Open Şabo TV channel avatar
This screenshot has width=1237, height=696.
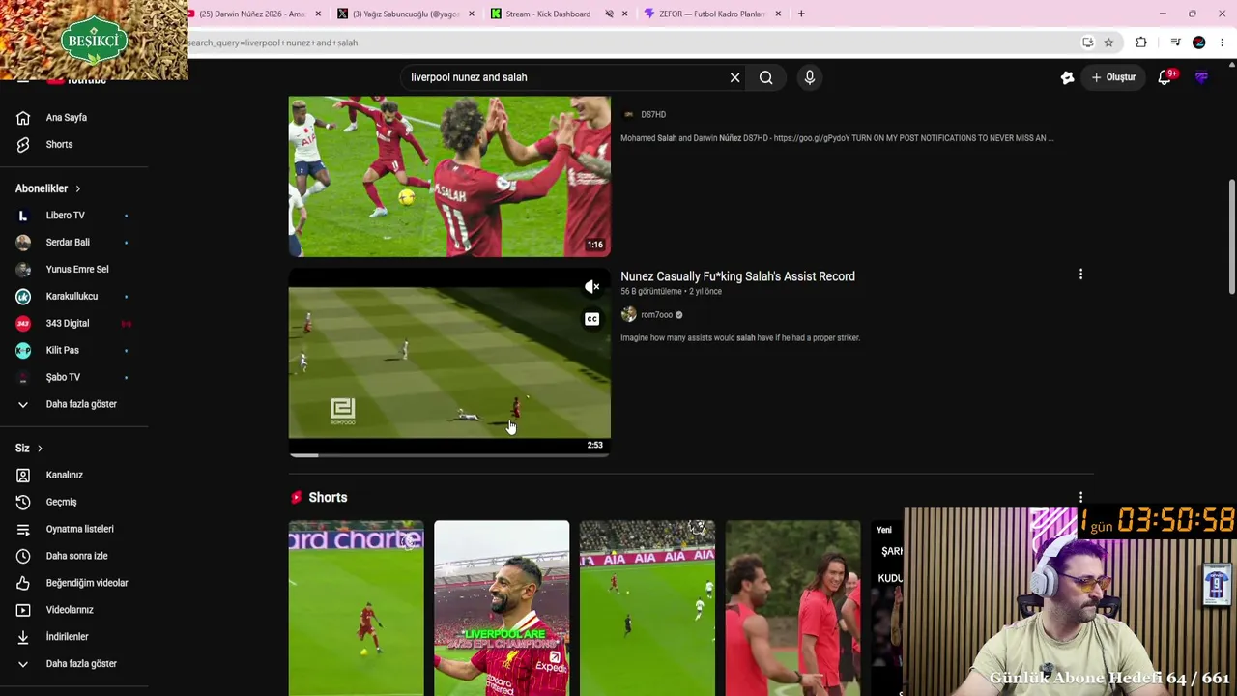(x=23, y=378)
